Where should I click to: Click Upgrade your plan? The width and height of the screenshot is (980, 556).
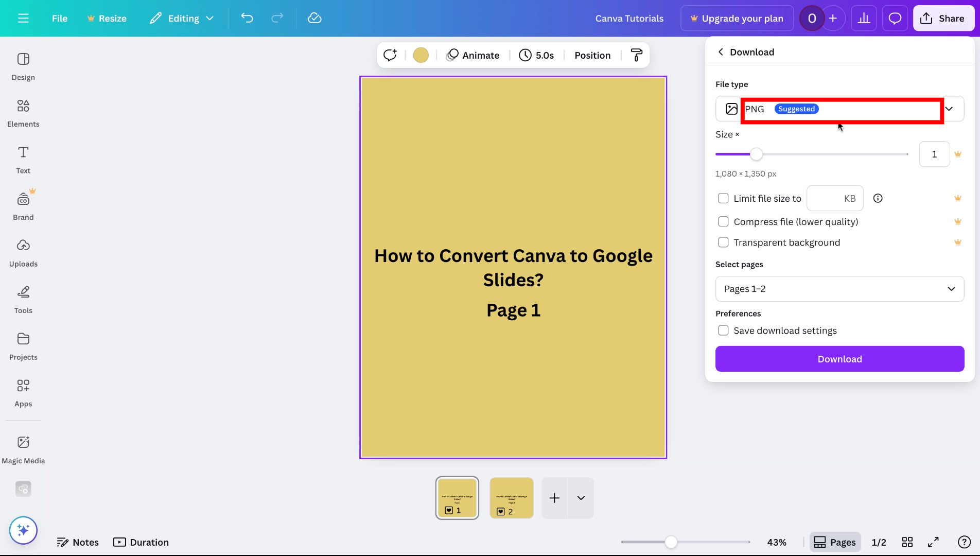[737, 18]
